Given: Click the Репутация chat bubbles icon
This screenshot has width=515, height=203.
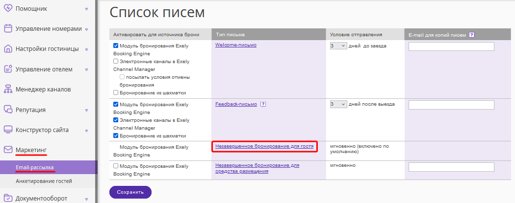Looking at the screenshot, I should coord(8,110).
